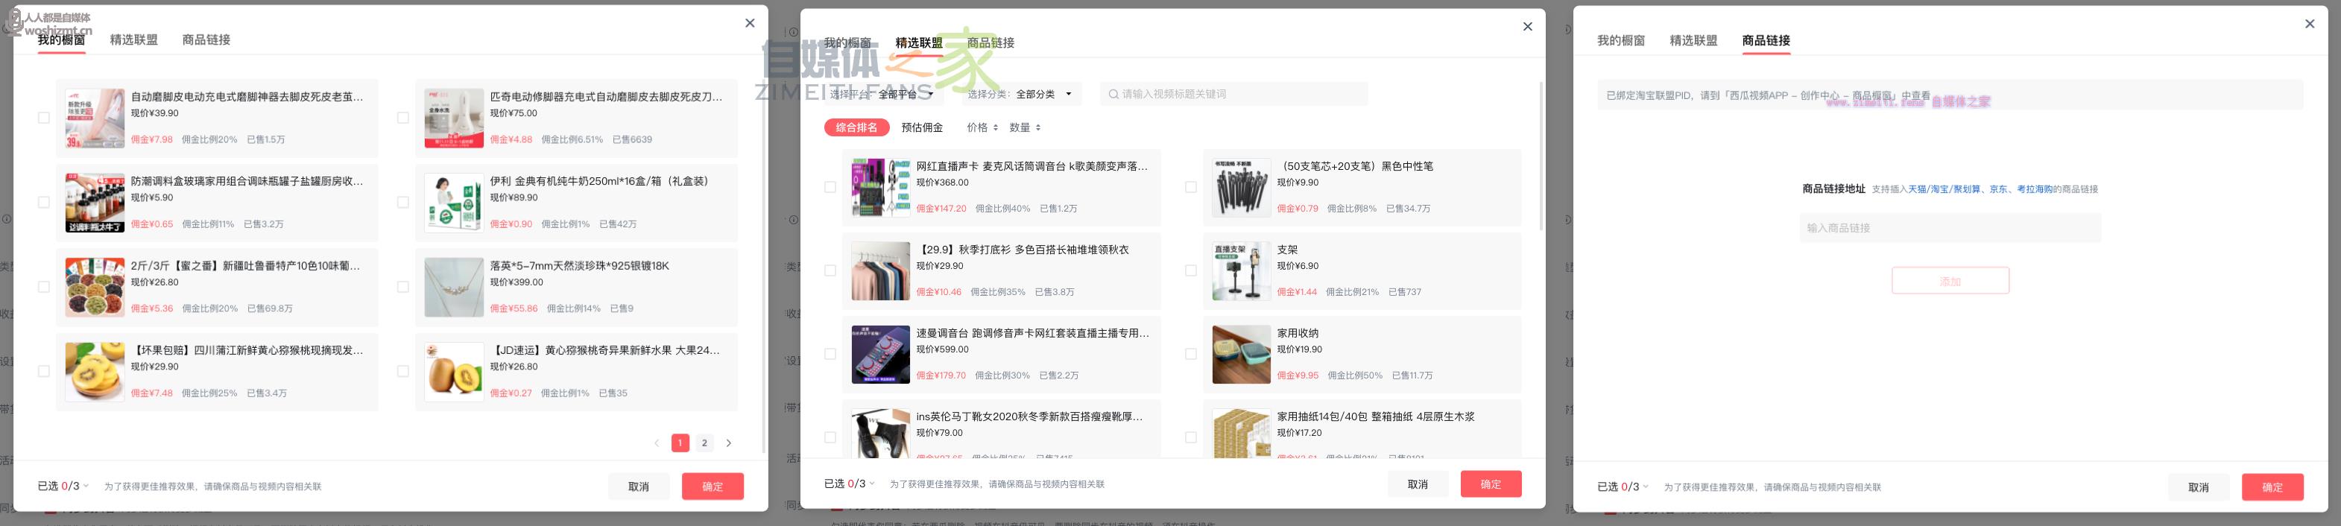Click the 添加 button under link field
Screen dimensions: 2341x526
click(1949, 282)
